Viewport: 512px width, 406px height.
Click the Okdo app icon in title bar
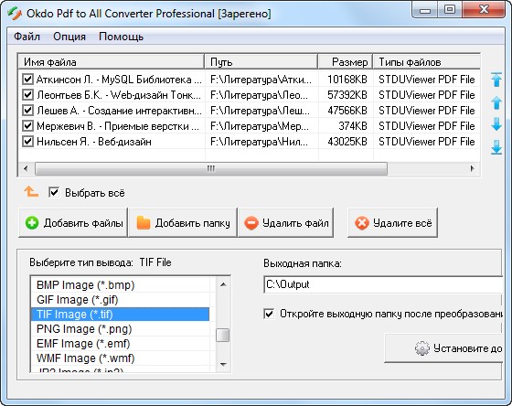click(15, 14)
